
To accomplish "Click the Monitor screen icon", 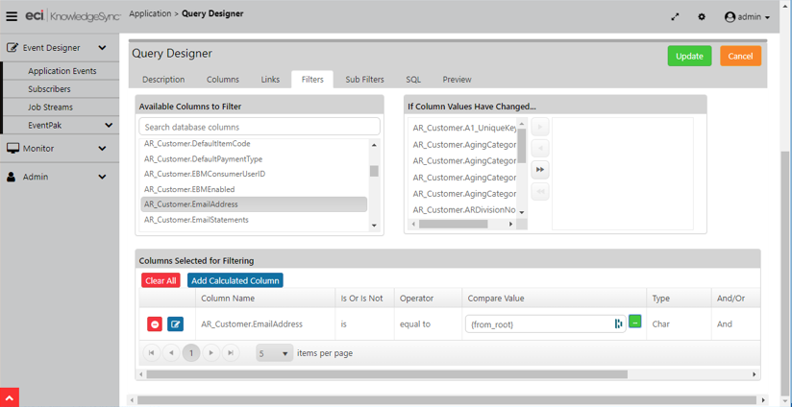I will (x=12, y=148).
